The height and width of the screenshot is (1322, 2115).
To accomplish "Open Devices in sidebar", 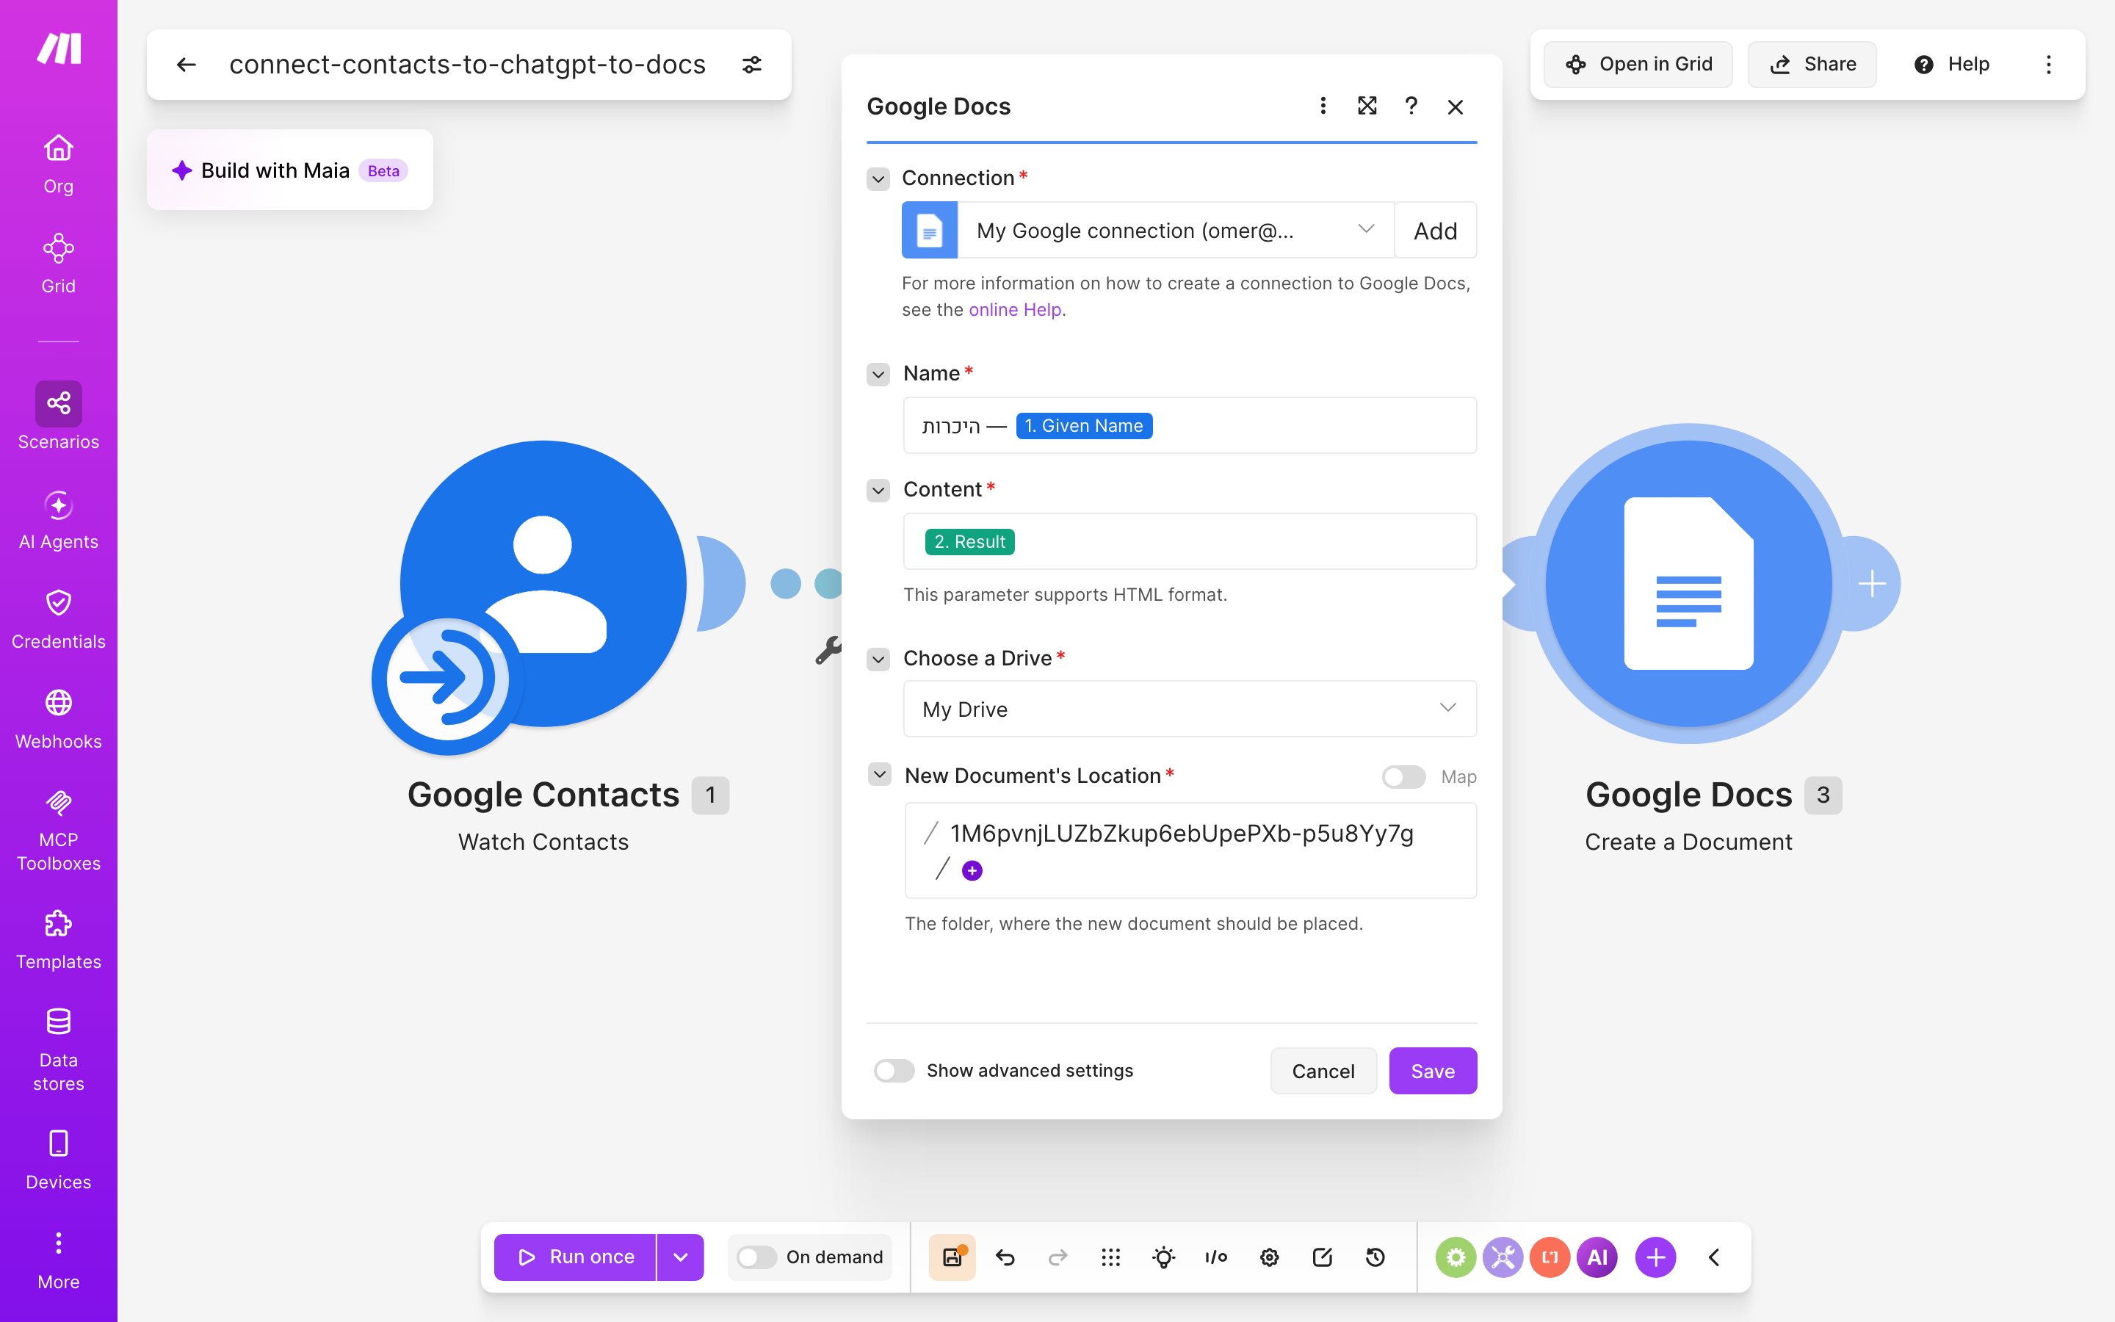I will pos(59,1160).
